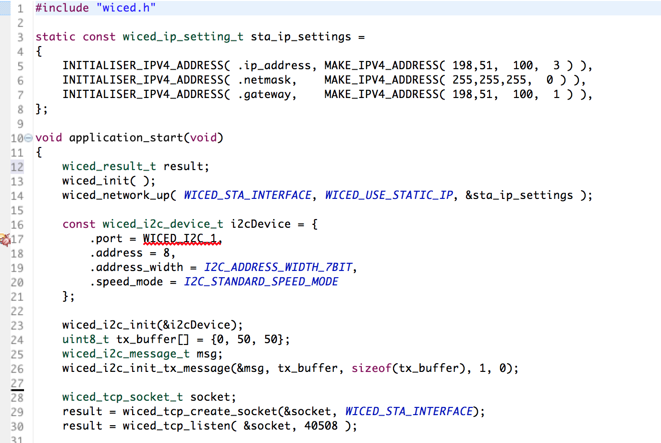The height and width of the screenshot is (443, 661).
Task: Click the i2cDevice variable on line 16
Action: coord(261,224)
